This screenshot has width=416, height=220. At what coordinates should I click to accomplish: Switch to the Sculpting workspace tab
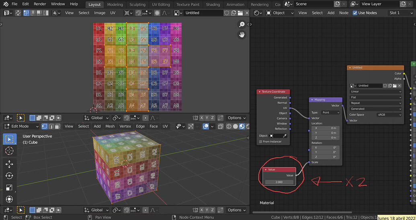point(137,4)
